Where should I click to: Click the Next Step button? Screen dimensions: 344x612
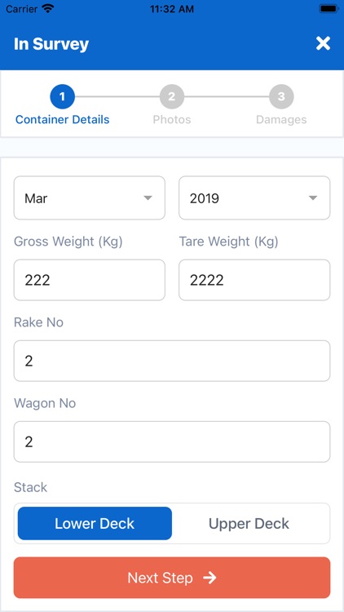point(172,578)
